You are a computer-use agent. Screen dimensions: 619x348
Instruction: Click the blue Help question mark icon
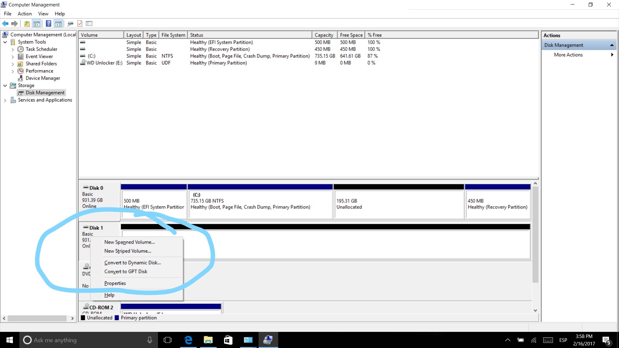pyautogui.click(x=48, y=24)
